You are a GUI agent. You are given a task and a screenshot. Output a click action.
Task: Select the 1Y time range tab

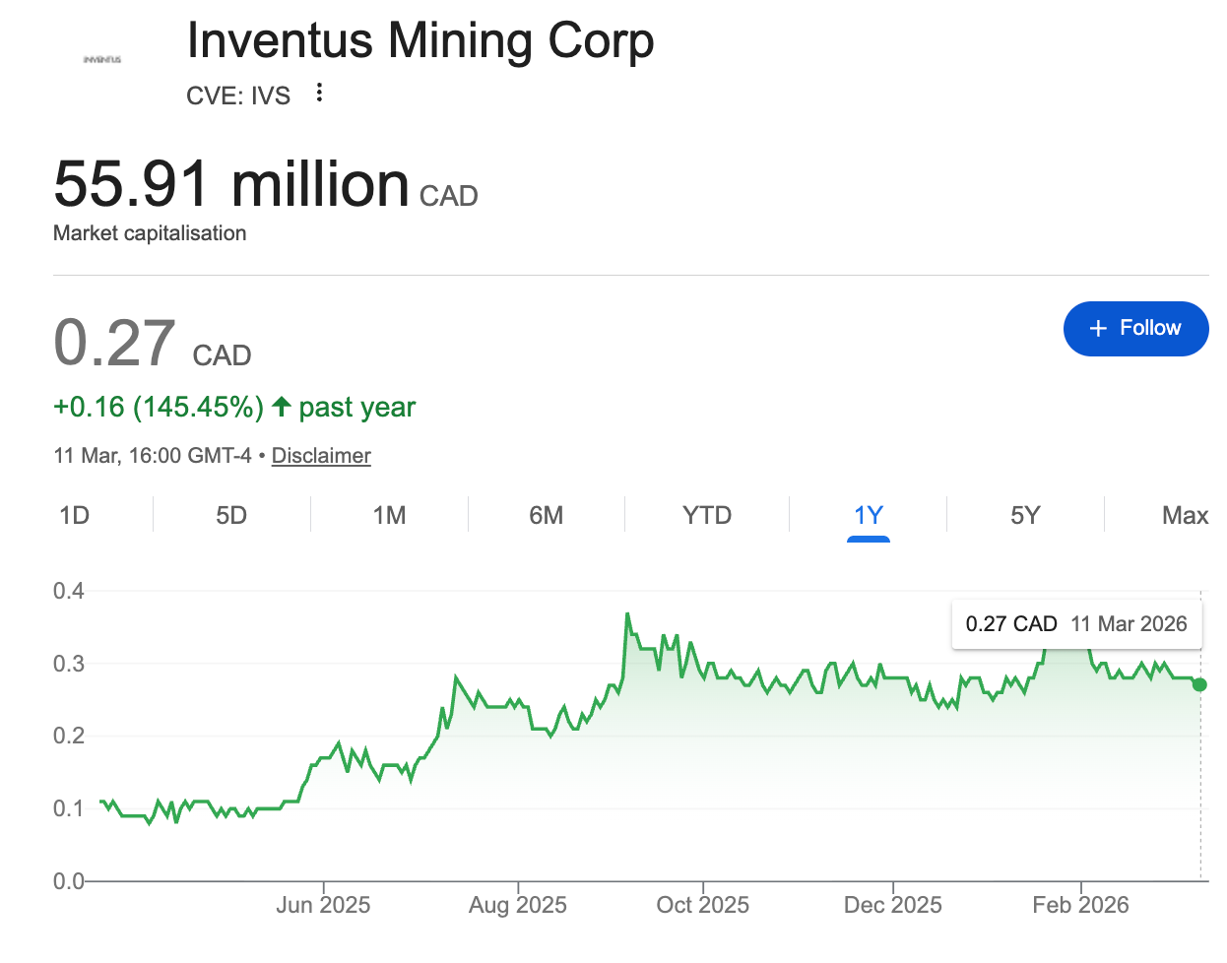point(869,515)
